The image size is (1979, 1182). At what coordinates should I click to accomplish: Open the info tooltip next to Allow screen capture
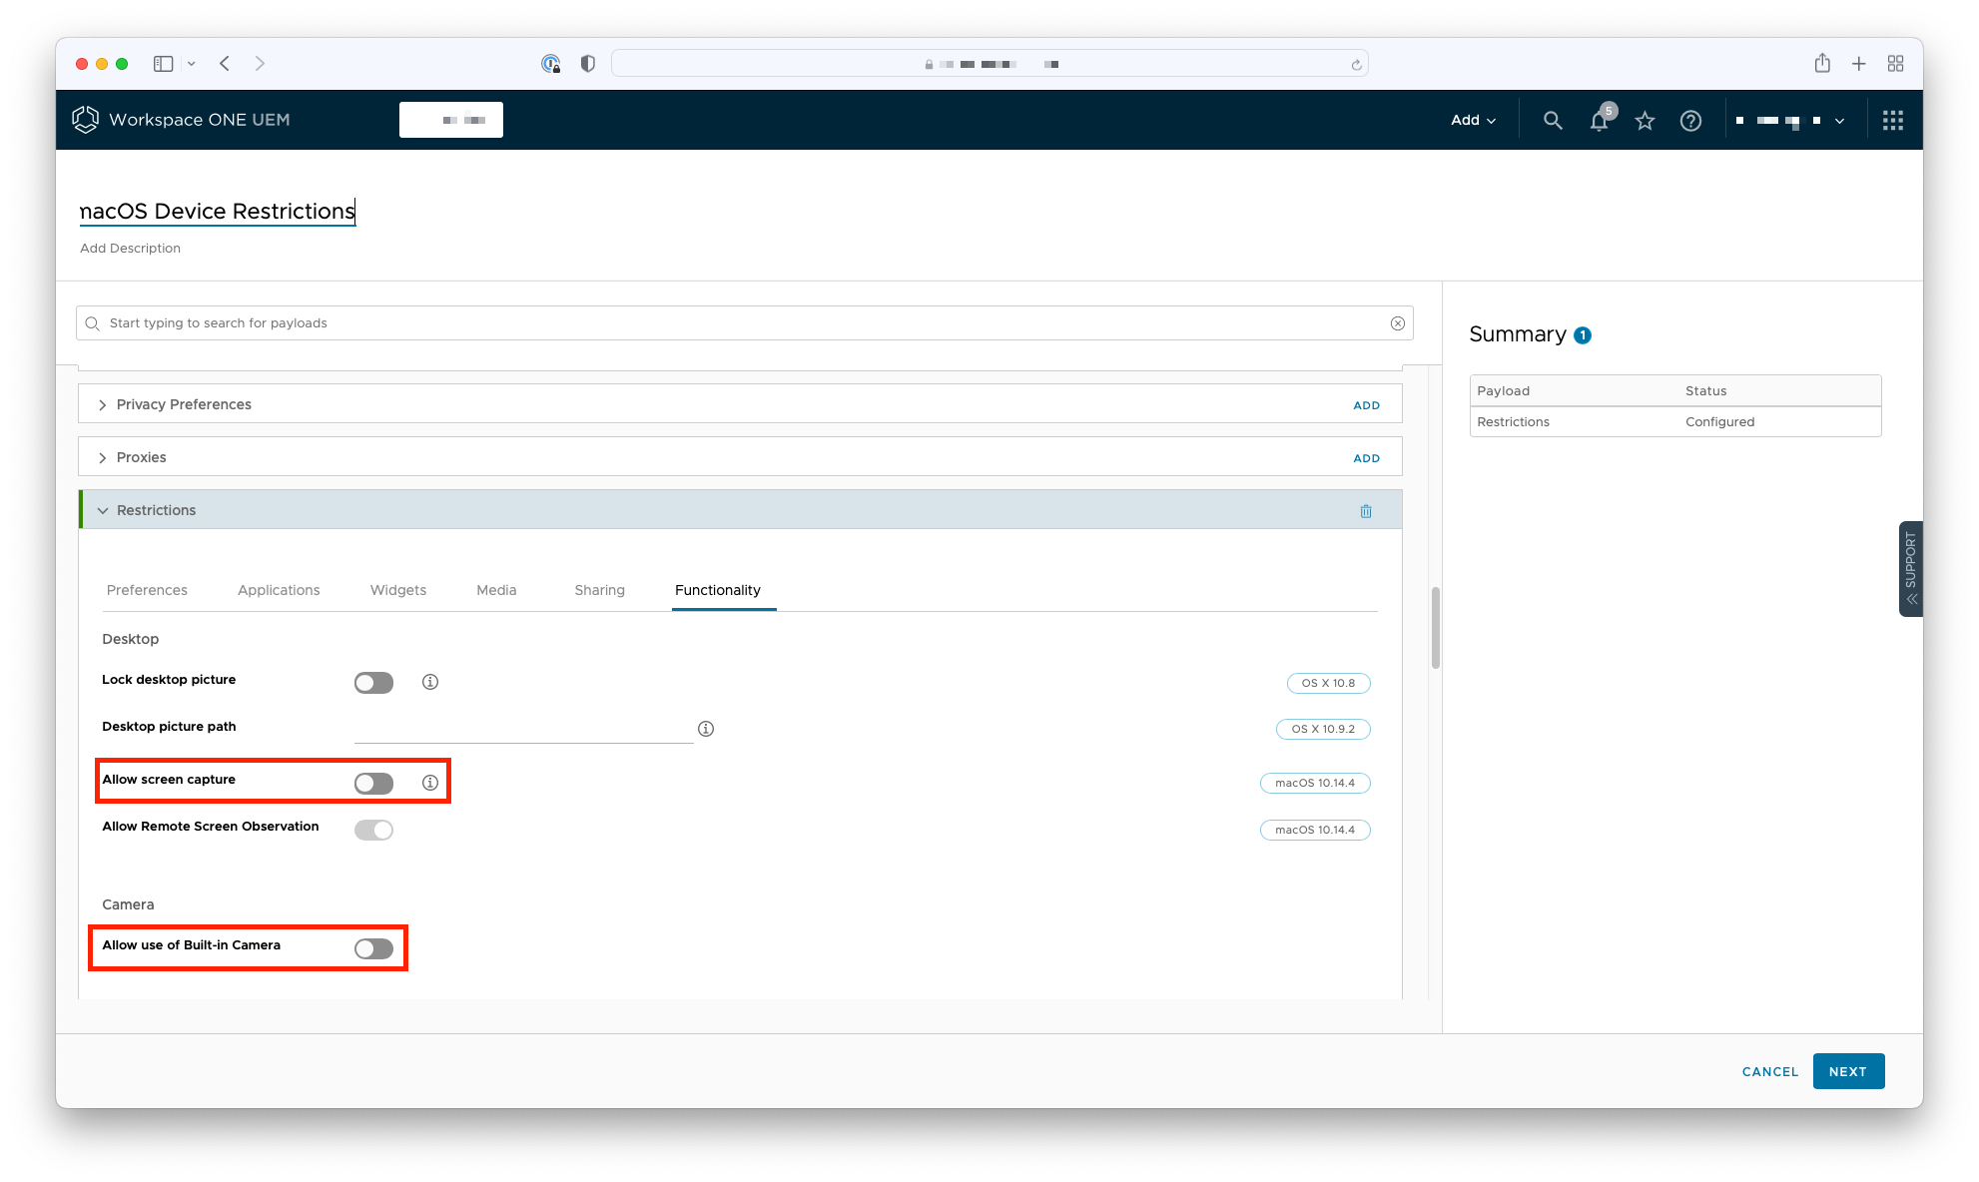tap(430, 783)
